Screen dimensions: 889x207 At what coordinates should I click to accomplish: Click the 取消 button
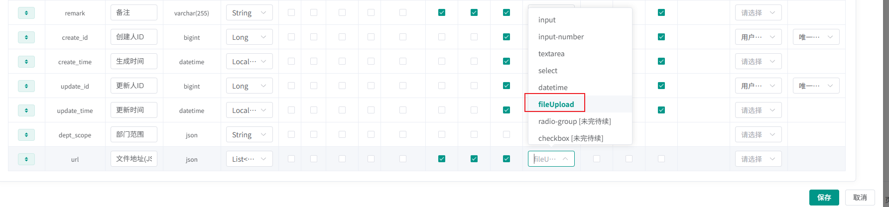860,198
